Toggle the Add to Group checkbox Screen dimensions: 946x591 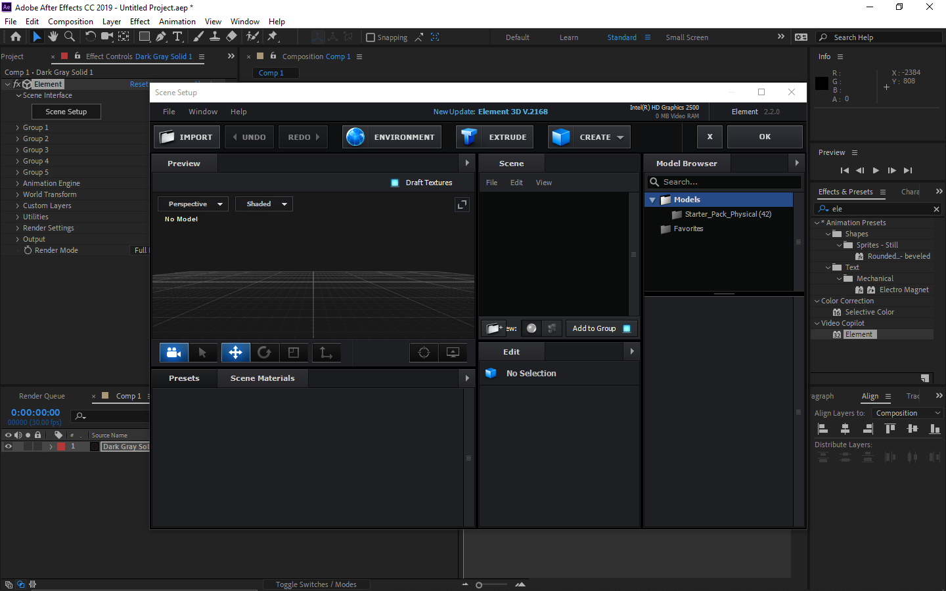pyautogui.click(x=627, y=328)
